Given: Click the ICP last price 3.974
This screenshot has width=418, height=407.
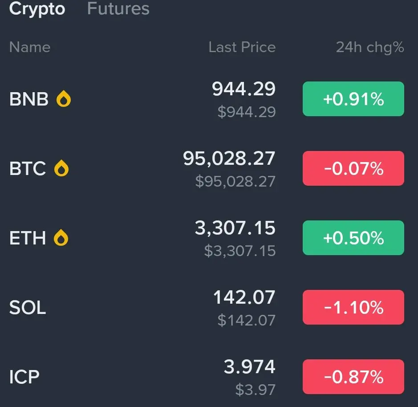Looking at the screenshot, I should tap(249, 367).
